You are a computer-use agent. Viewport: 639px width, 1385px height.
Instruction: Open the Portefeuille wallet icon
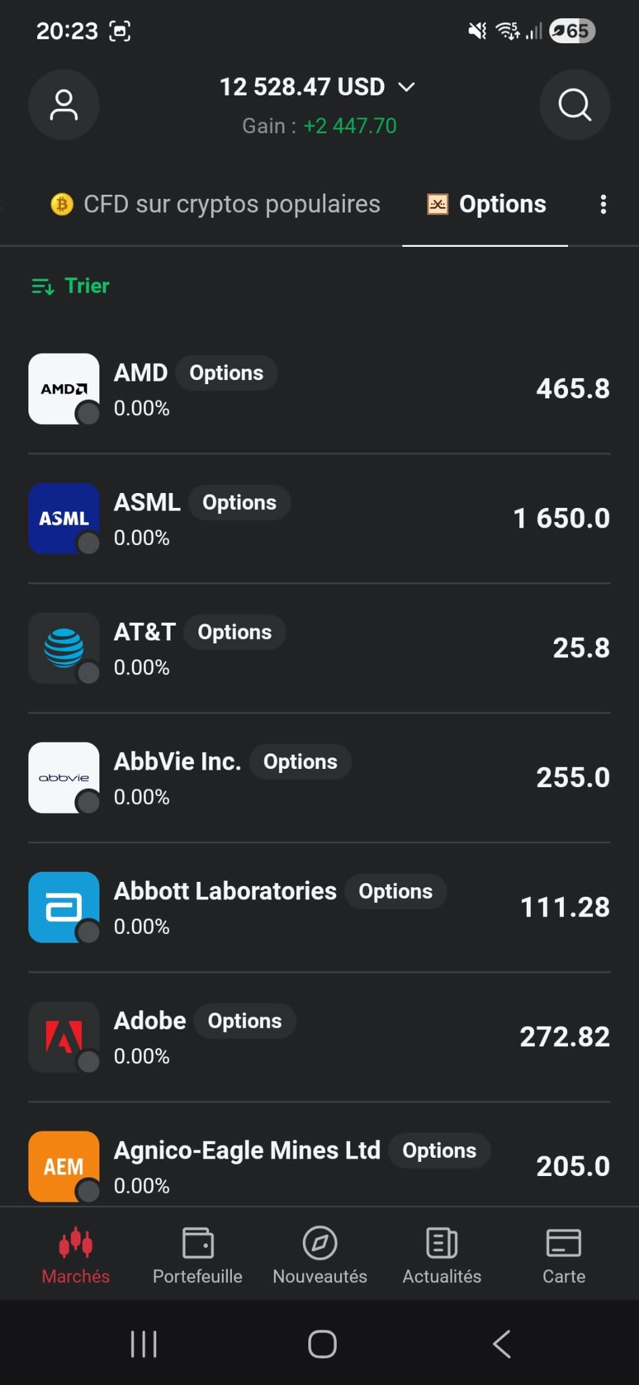point(197,1243)
